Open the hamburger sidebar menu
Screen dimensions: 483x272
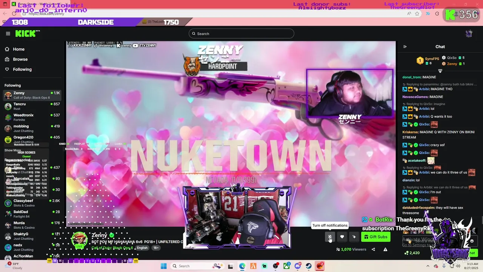(x=8, y=34)
